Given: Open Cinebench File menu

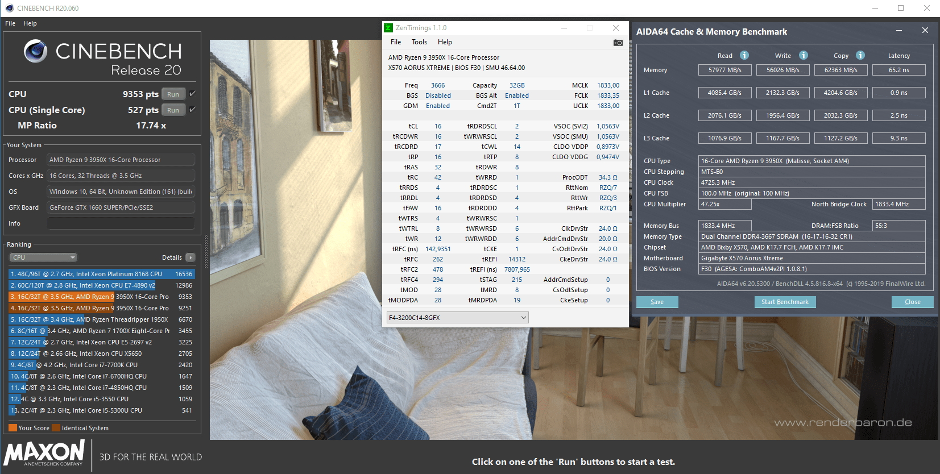Looking at the screenshot, I should click(x=10, y=23).
